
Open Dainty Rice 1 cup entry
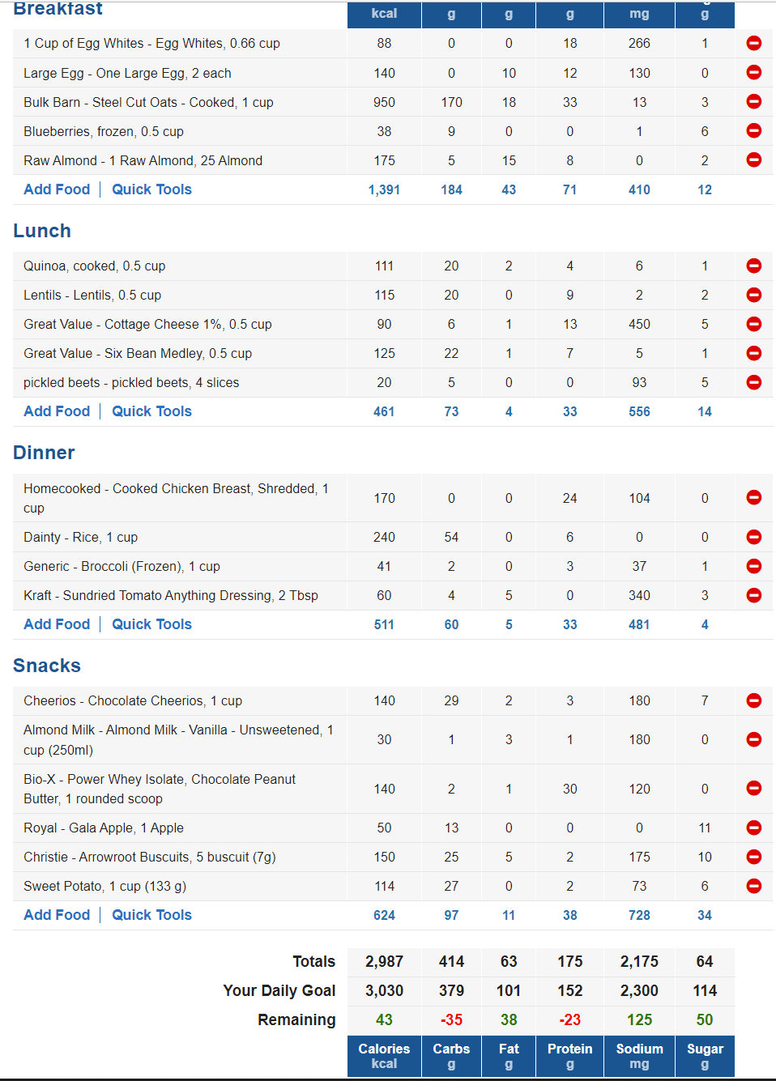click(x=80, y=537)
